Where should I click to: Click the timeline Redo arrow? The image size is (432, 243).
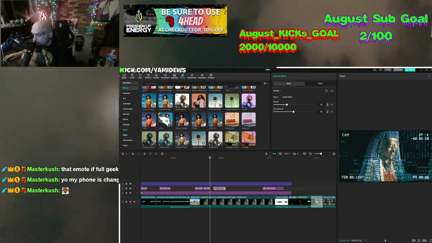[x=138, y=154]
